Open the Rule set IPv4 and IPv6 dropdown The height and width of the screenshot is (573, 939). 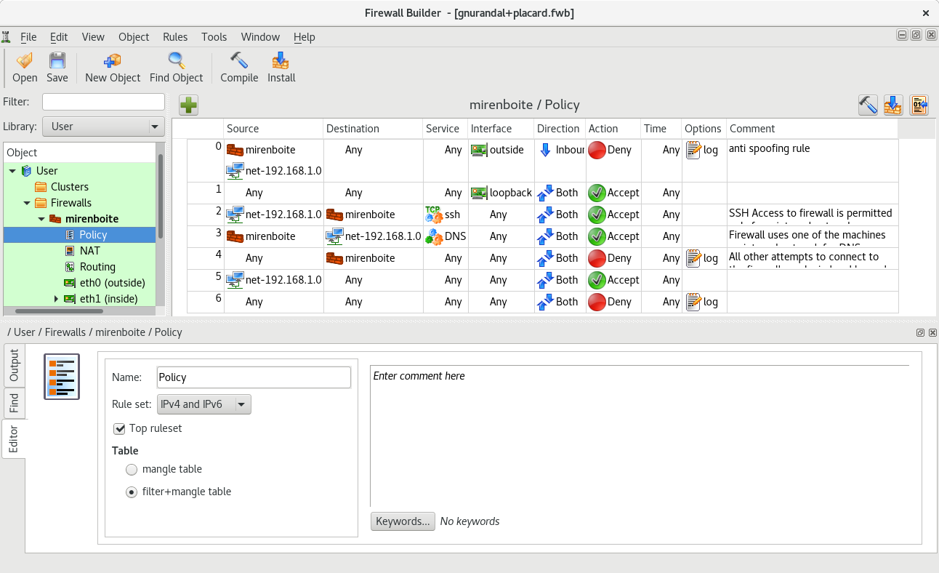click(204, 404)
